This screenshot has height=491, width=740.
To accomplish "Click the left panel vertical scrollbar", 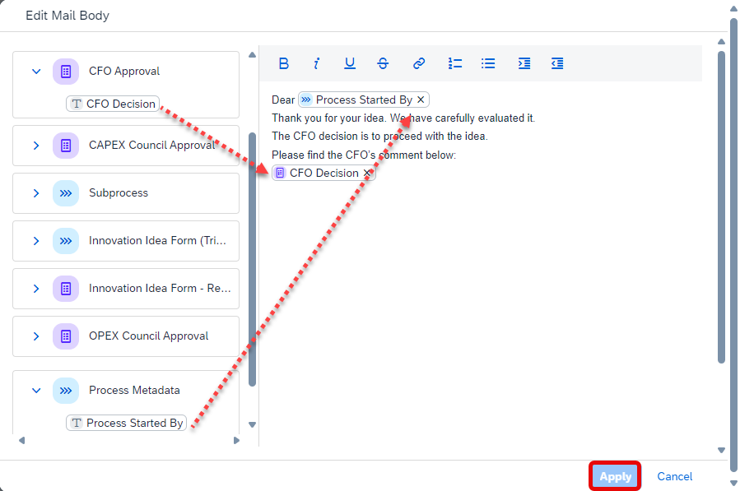I will pos(252,259).
